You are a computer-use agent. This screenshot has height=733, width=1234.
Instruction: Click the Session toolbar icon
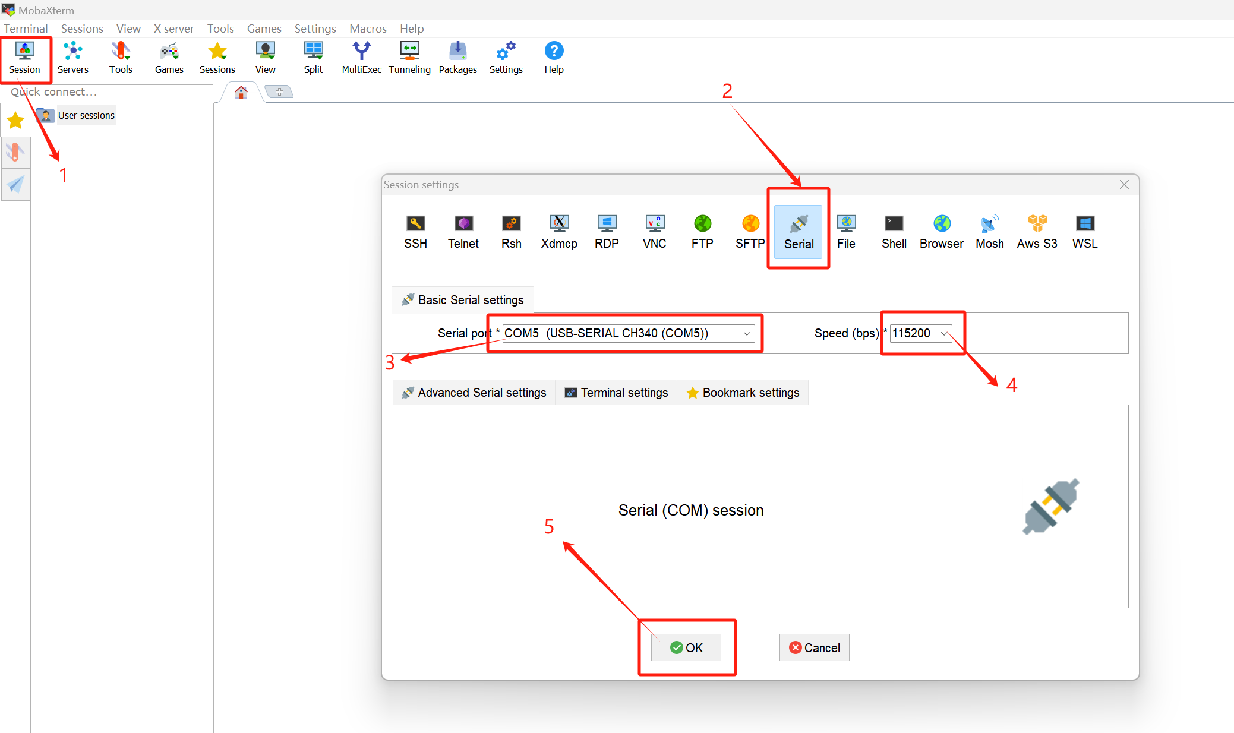(x=24, y=58)
